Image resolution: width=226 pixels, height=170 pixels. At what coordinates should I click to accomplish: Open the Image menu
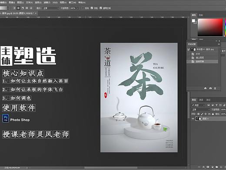[12, 2]
